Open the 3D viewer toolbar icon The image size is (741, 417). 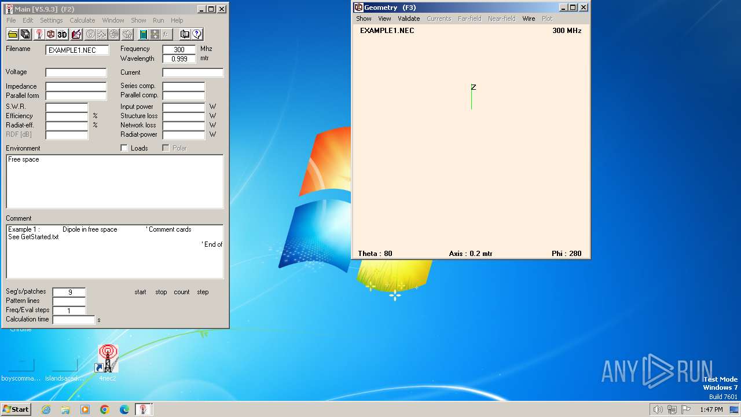63,35
